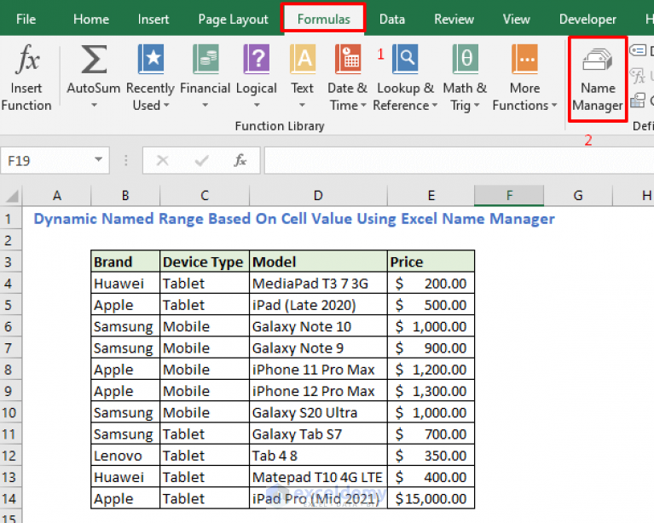Click the AutoSum sigma icon

tap(94, 60)
